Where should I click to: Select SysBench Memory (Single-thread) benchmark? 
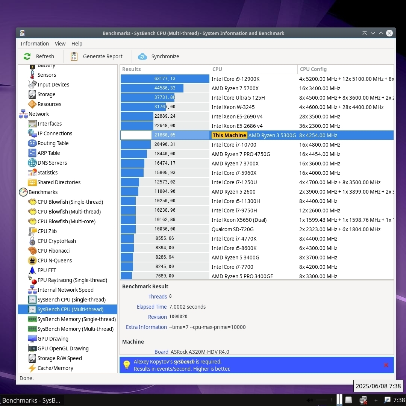[x=77, y=319]
